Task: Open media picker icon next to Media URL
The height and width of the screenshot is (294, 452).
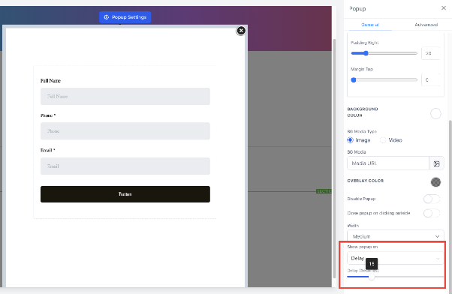Action: tap(436, 163)
